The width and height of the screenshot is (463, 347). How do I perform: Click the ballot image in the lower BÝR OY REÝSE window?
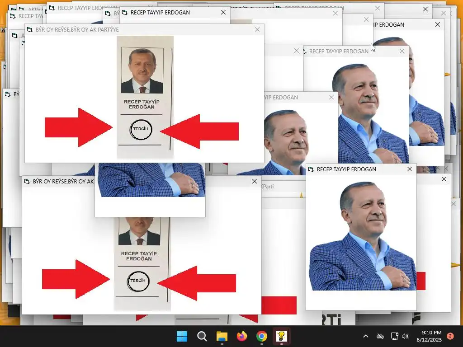pyautogui.click(x=142, y=264)
